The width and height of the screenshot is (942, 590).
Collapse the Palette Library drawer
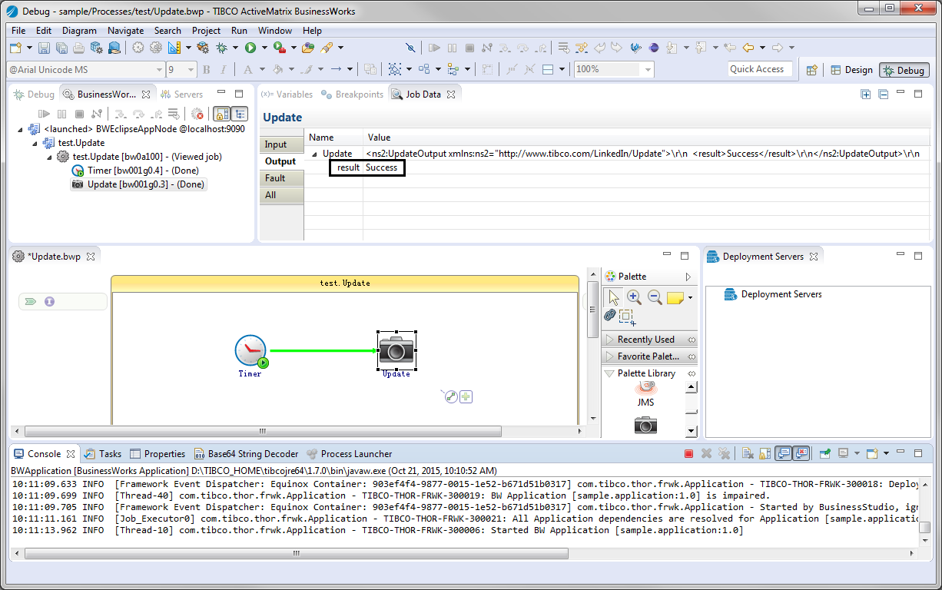650,373
